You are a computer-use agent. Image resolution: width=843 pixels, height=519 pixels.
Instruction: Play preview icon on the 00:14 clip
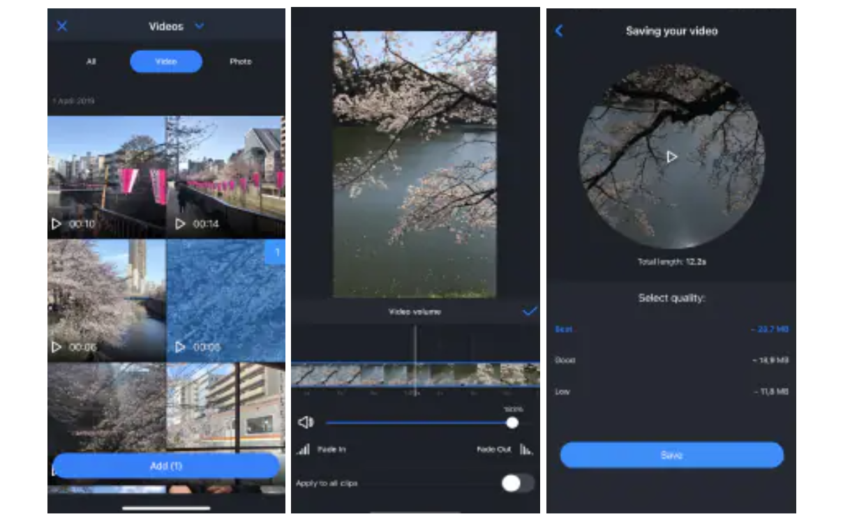pos(180,224)
